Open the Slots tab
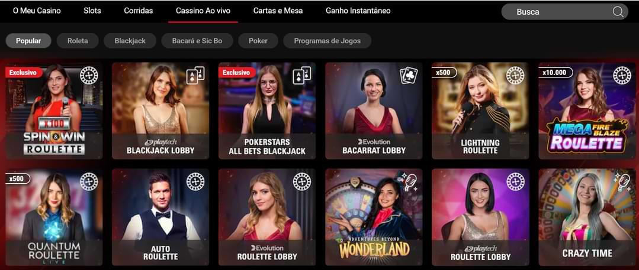The image size is (639, 270). [92, 11]
